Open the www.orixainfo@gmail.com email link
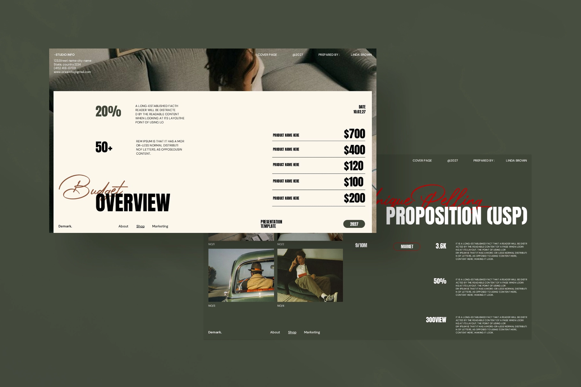The image size is (581, 387). (x=72, y=72)
